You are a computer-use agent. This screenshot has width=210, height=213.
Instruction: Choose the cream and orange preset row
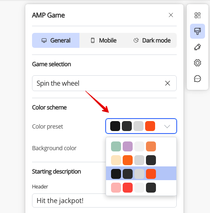pyautogui.click(x=141, y=160)
